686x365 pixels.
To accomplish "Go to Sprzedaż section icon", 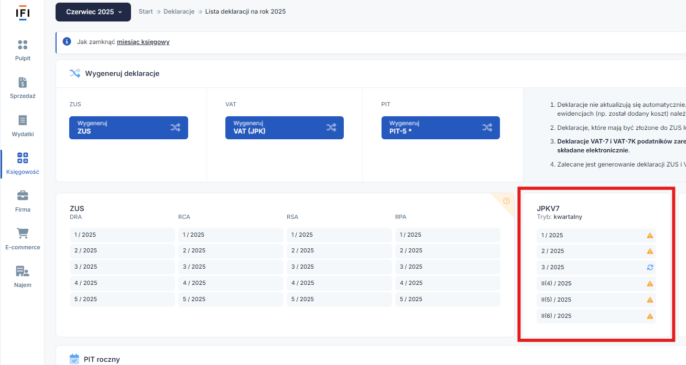I will [x=23, y=83].
